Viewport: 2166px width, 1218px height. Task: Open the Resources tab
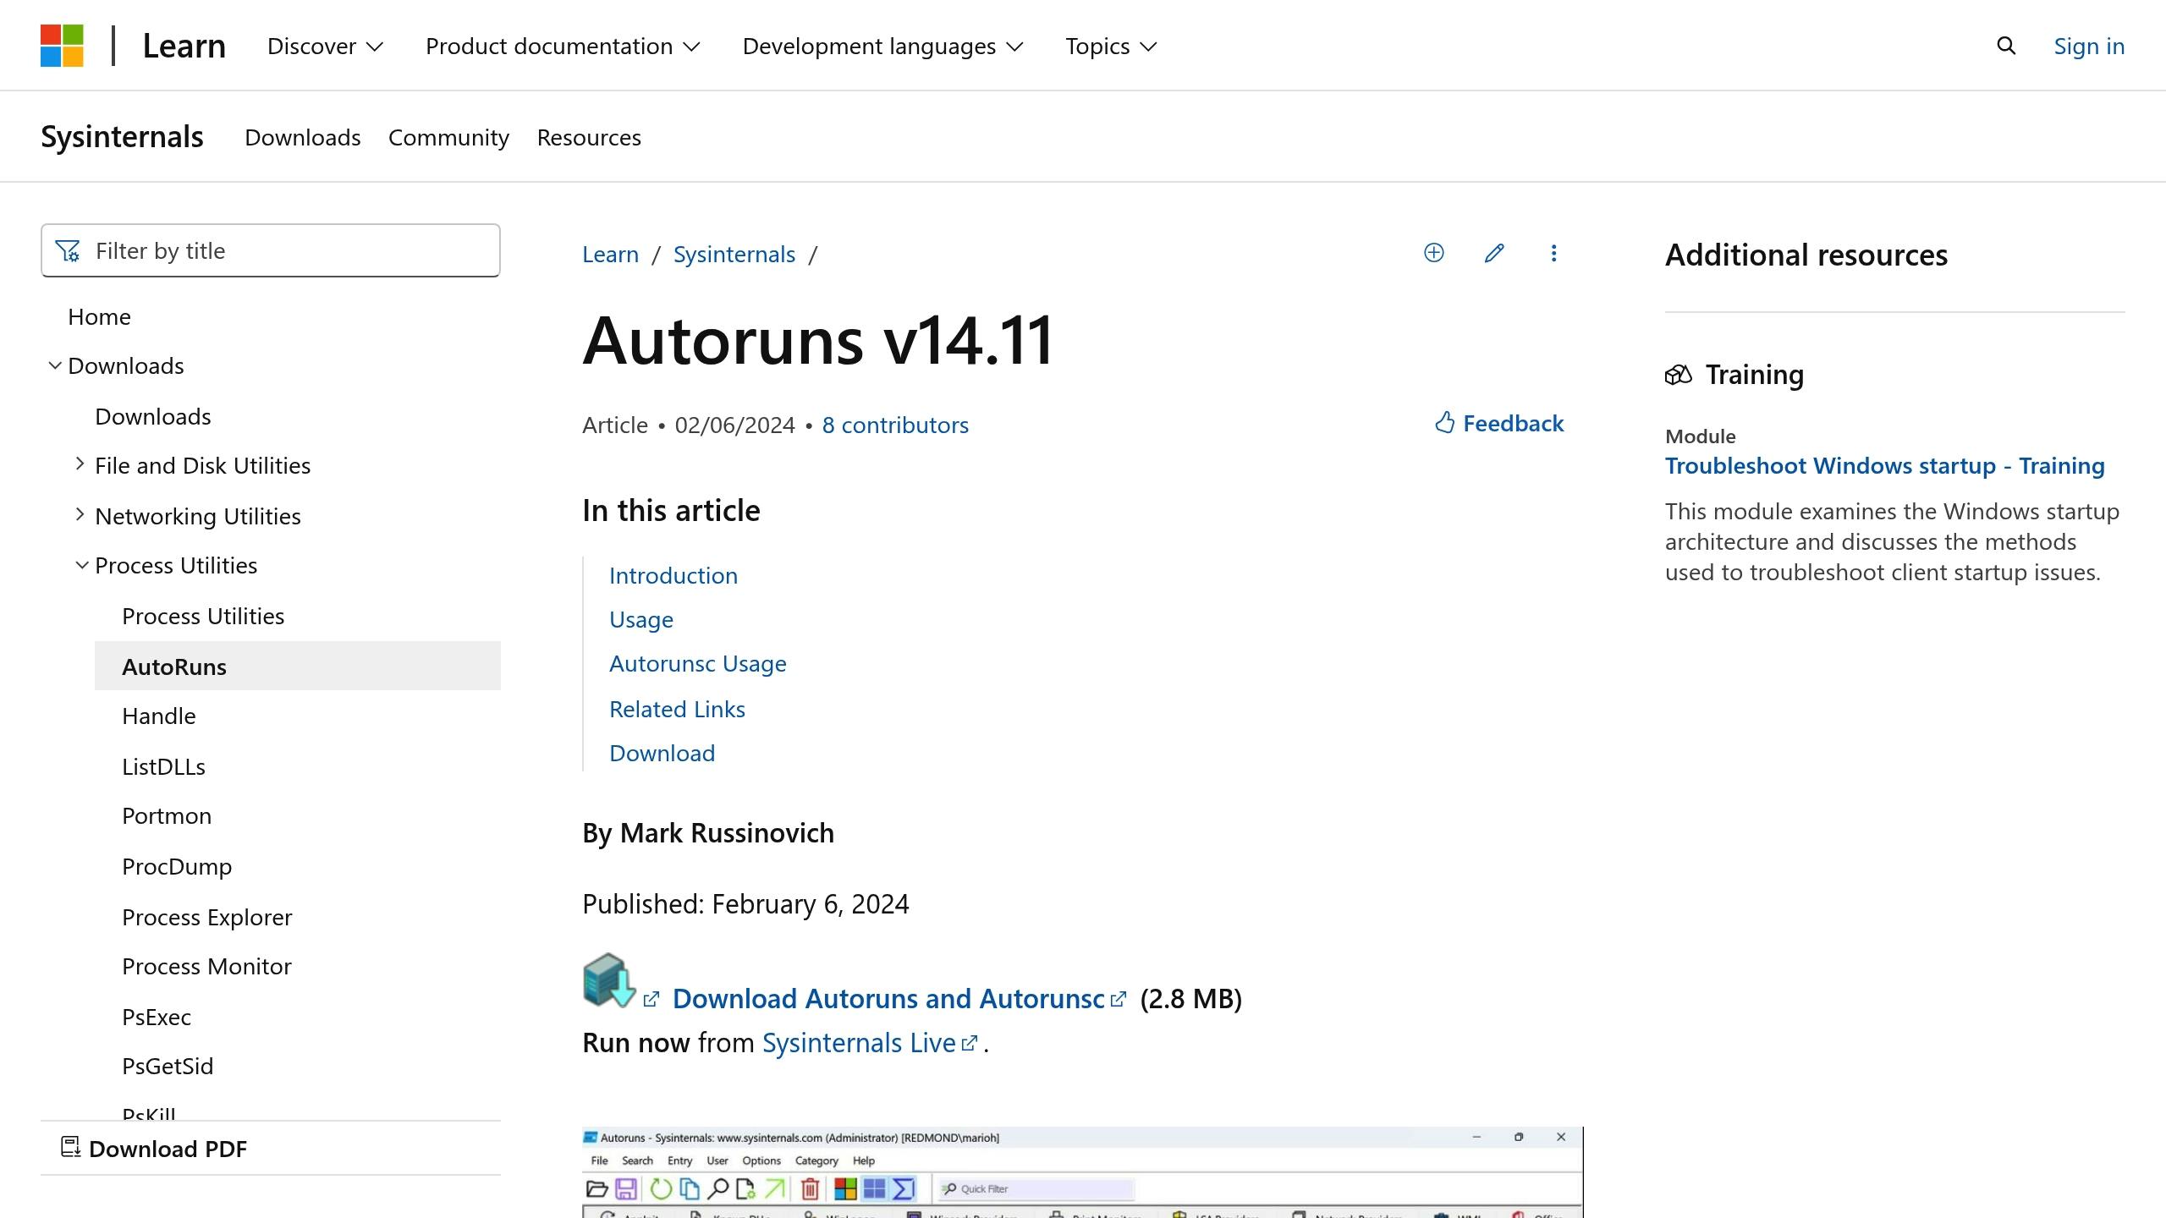(589, 137)
